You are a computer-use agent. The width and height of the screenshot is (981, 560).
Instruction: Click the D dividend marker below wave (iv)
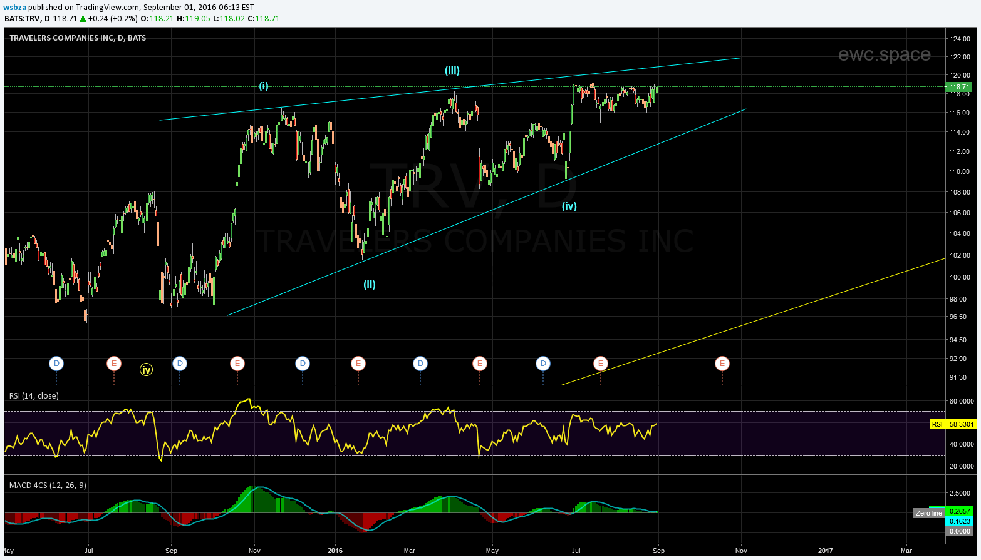point(543,364)
